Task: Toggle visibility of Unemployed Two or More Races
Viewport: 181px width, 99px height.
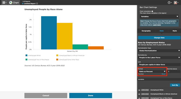Action: pos(139,98)
